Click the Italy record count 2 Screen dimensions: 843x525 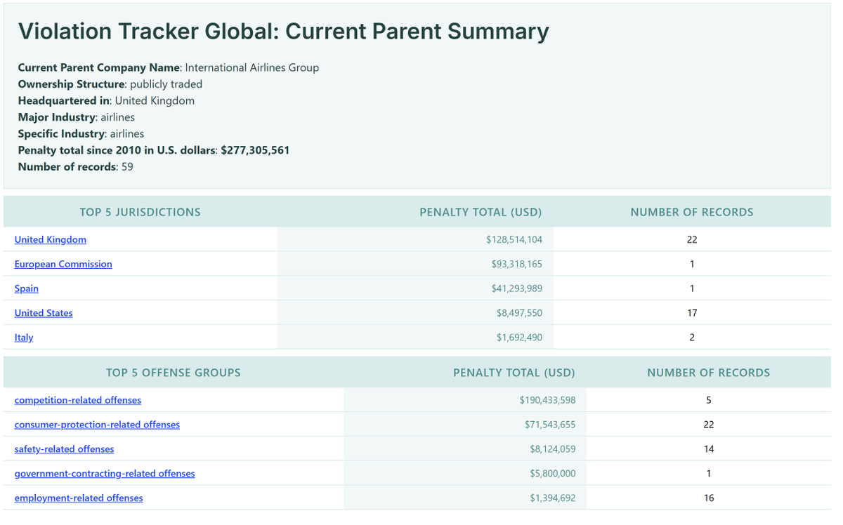tap(692, 338)
